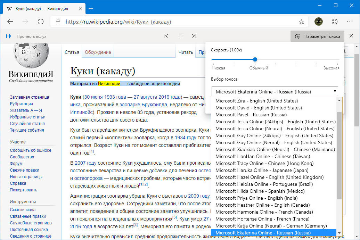View site info via the lock icon
The height and width of the screenshot is (240, 360).
pos(58,22)
